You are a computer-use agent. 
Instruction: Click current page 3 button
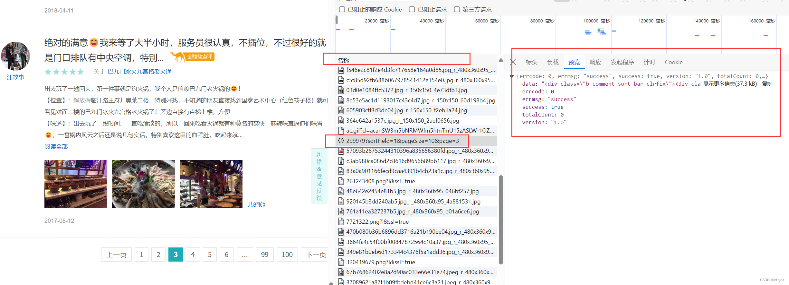coord(176,255)
